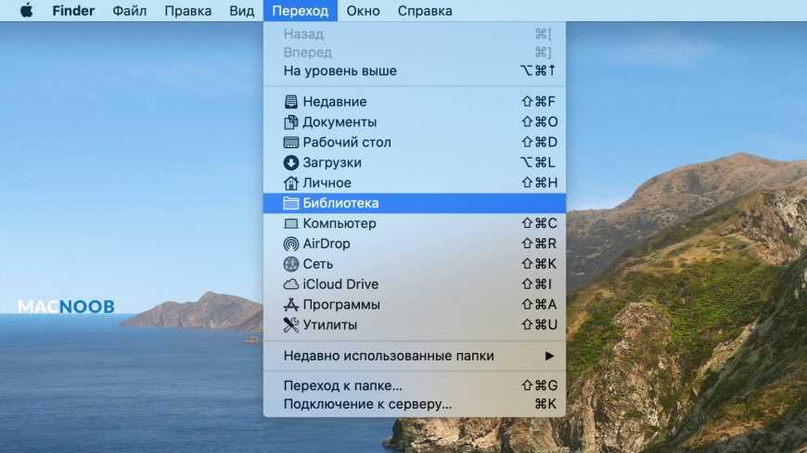
Task: Click the Desktop (Рабочий стол) icon
Action: 290,143
